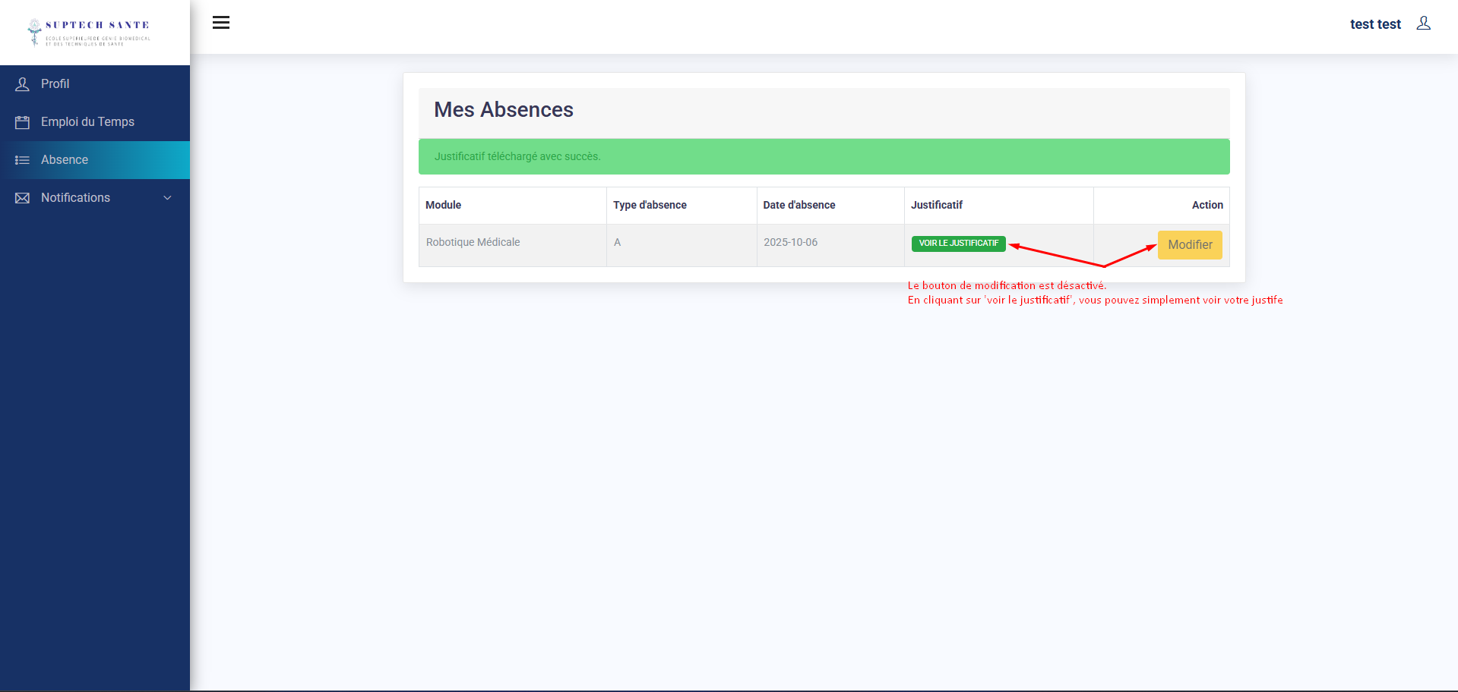Click the calendar icon beside Emploi du Temps
The width and height of the screenshot is (1458, 692).
click(23, 122)
